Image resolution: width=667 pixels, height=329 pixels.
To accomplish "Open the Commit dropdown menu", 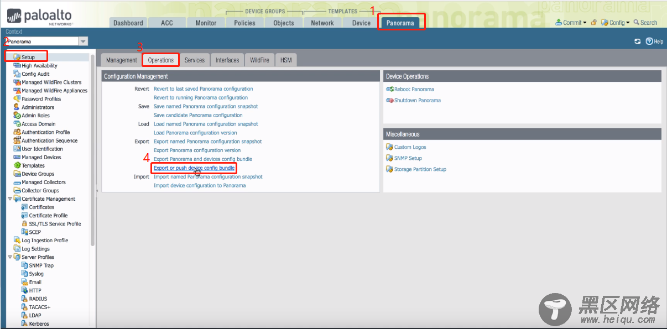I will (571, 23).
